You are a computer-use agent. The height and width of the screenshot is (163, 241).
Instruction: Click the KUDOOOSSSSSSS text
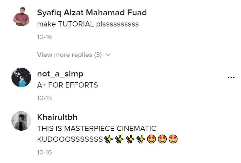point(70,139)
